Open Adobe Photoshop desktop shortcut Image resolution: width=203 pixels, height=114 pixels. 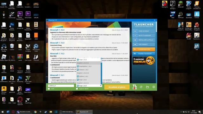(x=12, y=26)
